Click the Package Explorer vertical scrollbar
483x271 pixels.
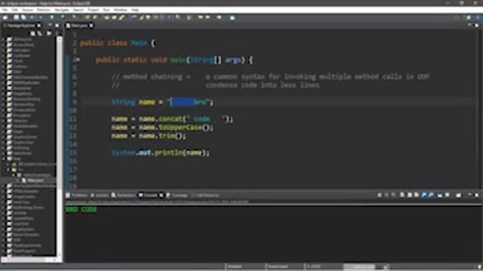[60, 146]
